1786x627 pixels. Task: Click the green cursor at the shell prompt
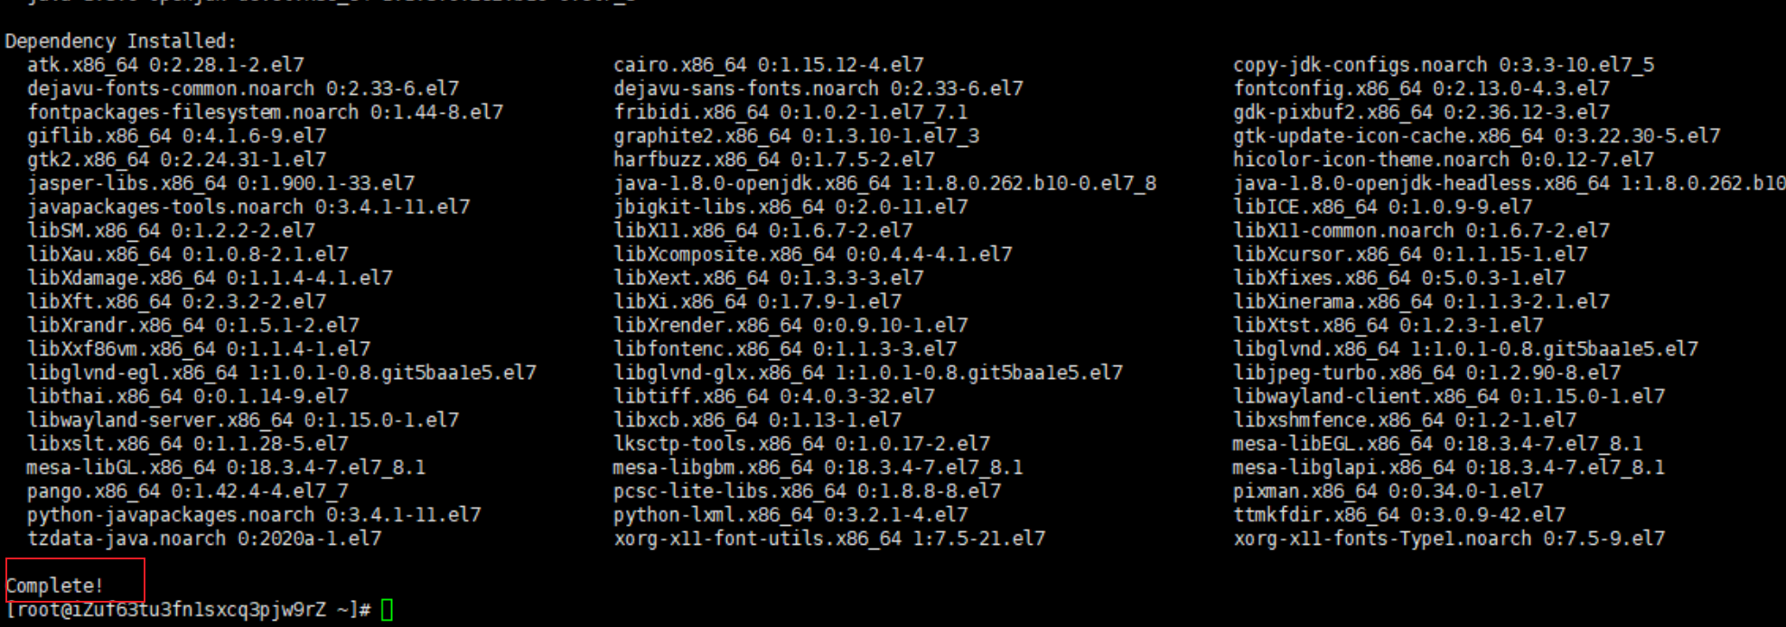[x=387, y=611]
